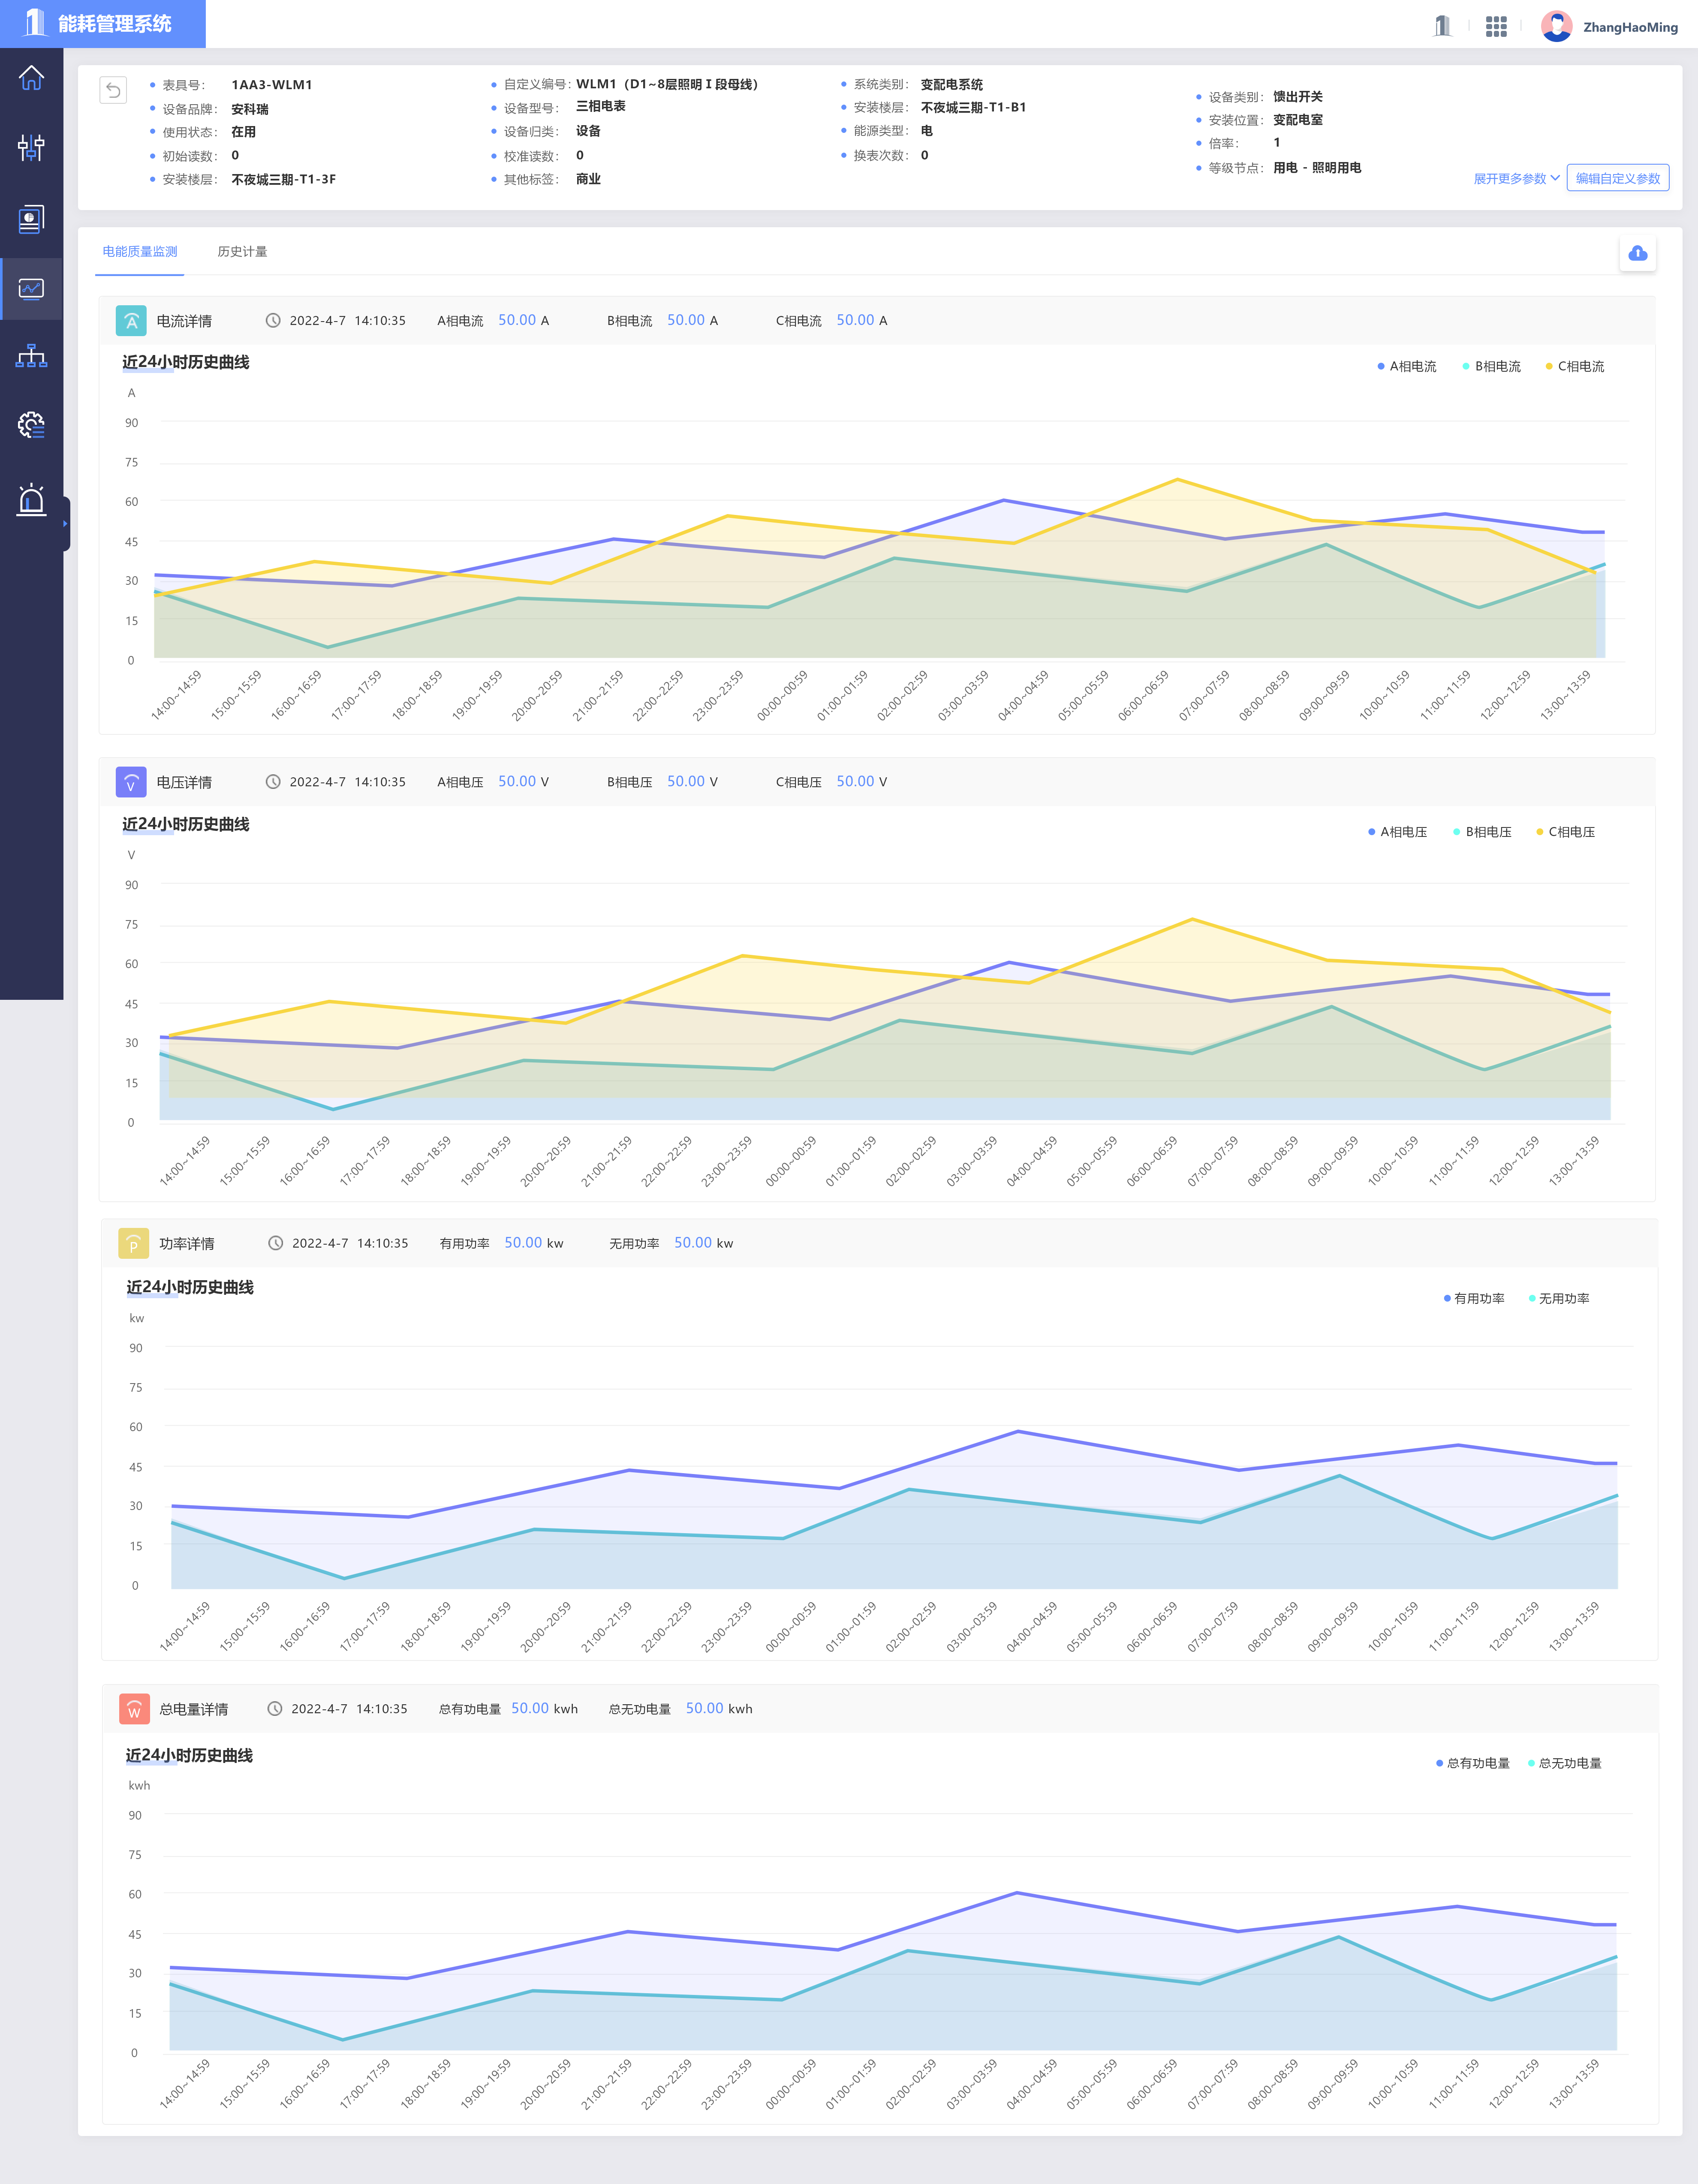Expand more parameters via 展开更多参数
This screenshot has width=1698, height=2184.
click(1516, 178)
